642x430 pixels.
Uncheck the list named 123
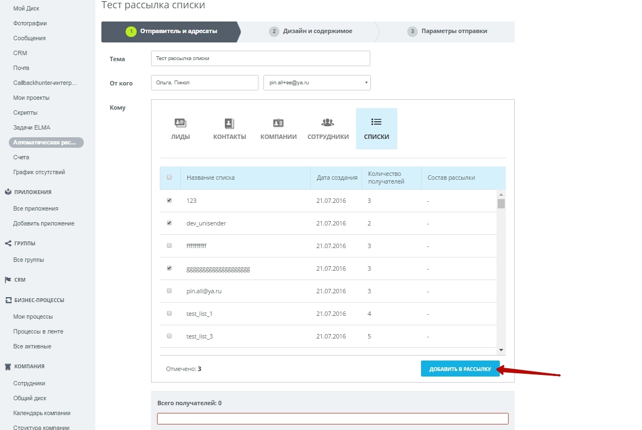tap(169, 201)
